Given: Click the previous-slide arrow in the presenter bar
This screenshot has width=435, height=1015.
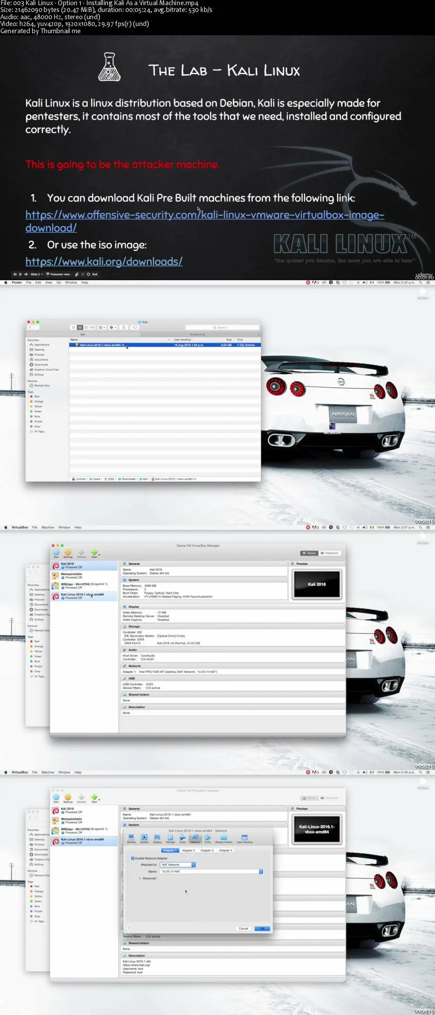Looking at the screenshot, I should coord(15,274).
